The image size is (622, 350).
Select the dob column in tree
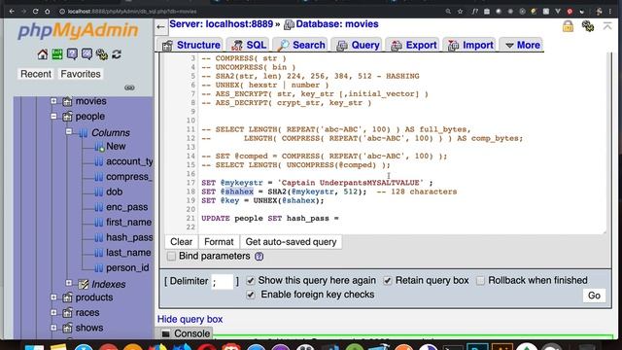(115, 192)
